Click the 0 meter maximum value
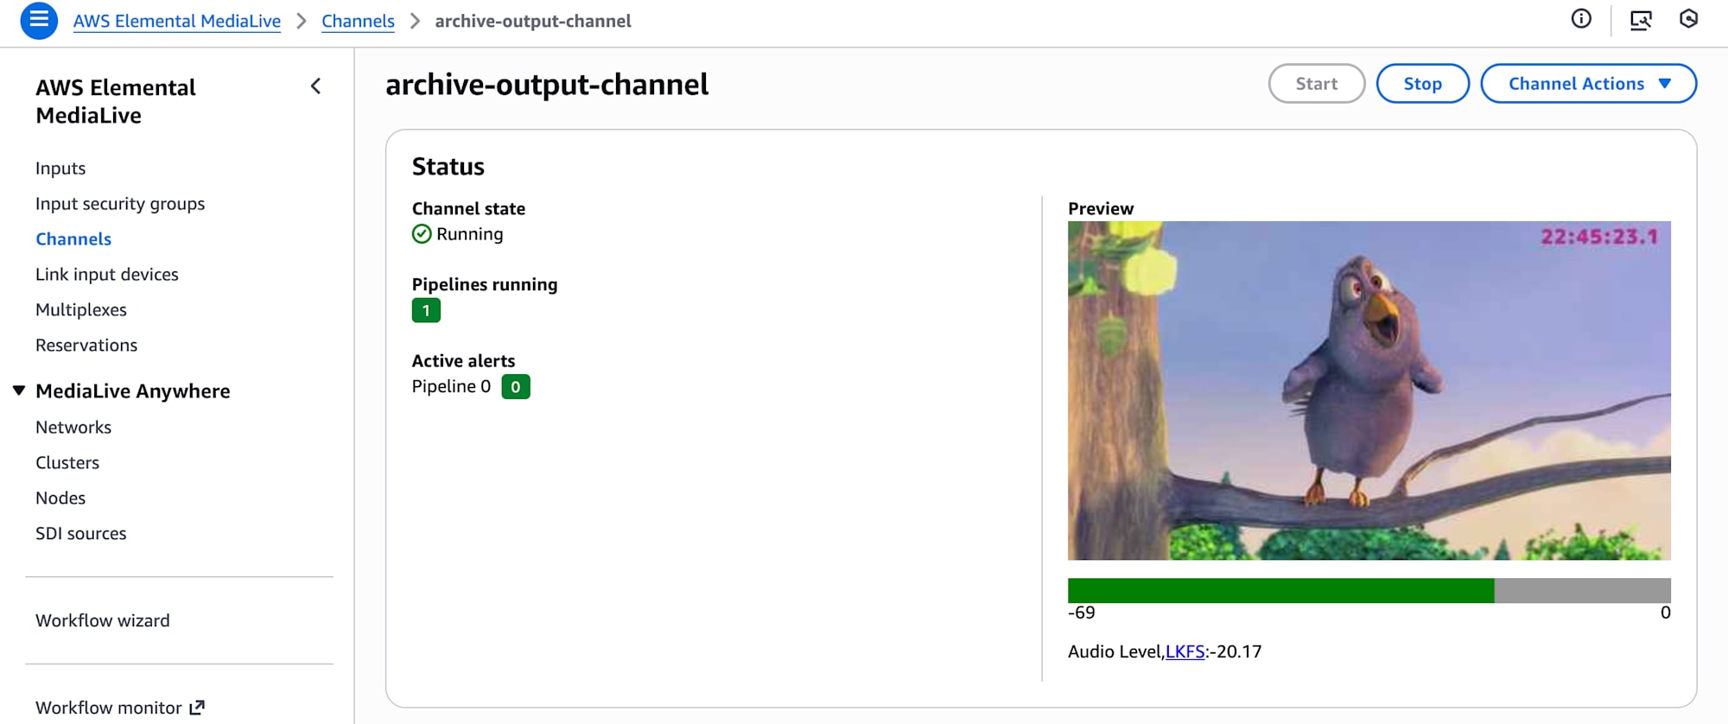 point(1666,613)
